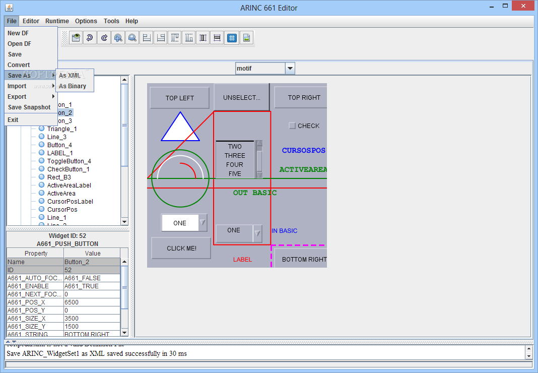This screenshot has height=373, width=538.
Task: Toggle the UNSELECT... button on canvas
Action: click(x=242, y=97)
